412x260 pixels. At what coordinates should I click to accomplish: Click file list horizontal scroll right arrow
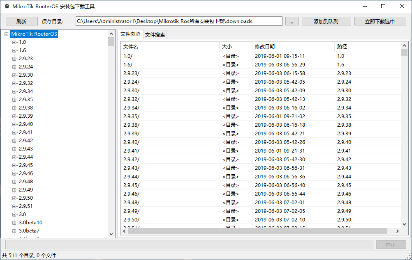pyautogui.click(x=398, y=231)
